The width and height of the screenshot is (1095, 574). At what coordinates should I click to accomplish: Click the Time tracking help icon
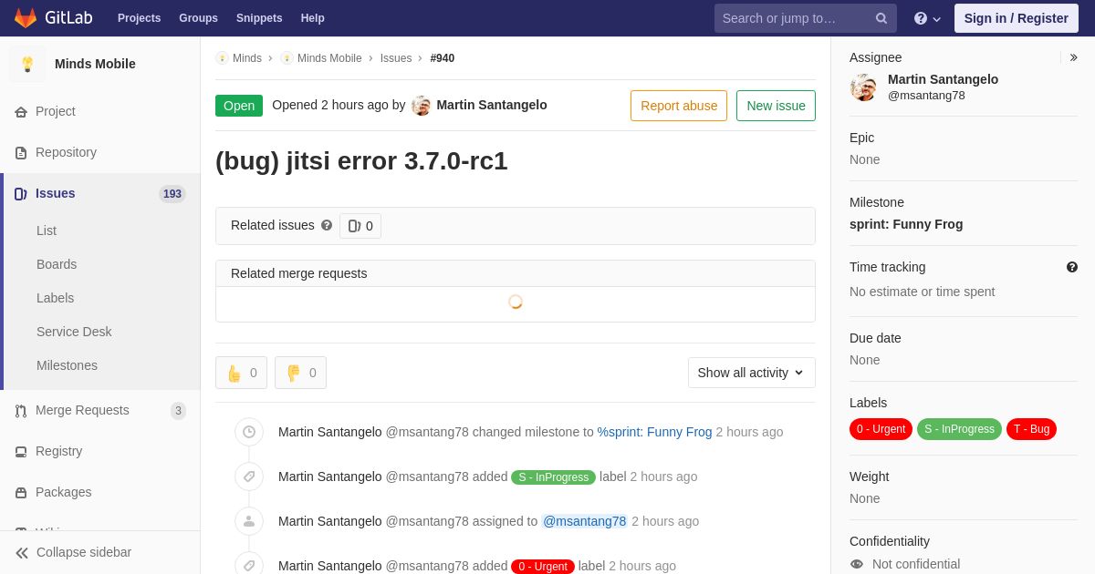[1072, 267]
